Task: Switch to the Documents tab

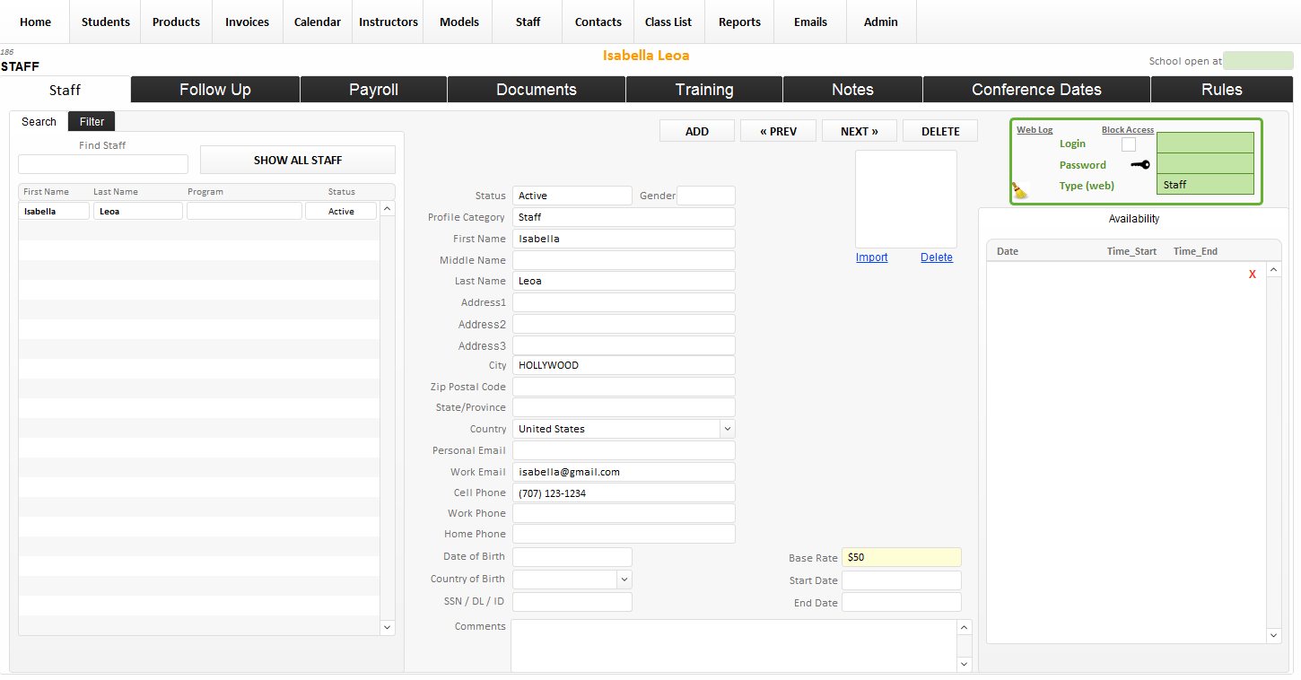Action: tap(537, 90)
